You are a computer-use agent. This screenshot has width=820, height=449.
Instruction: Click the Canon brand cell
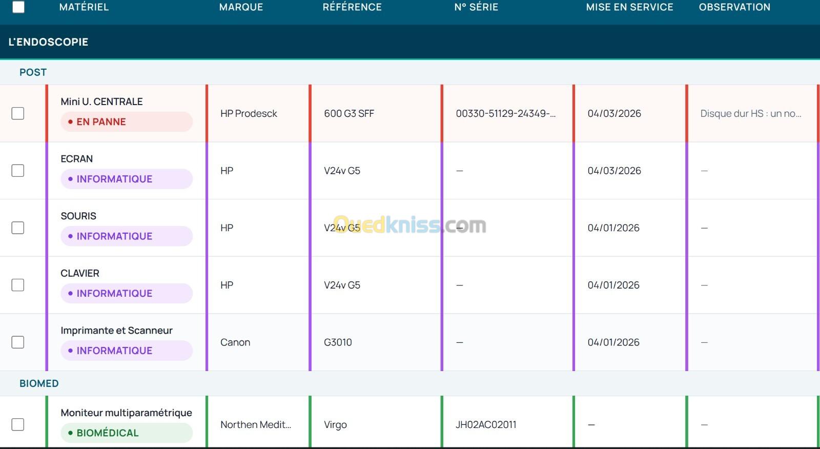tap(235, 342)
